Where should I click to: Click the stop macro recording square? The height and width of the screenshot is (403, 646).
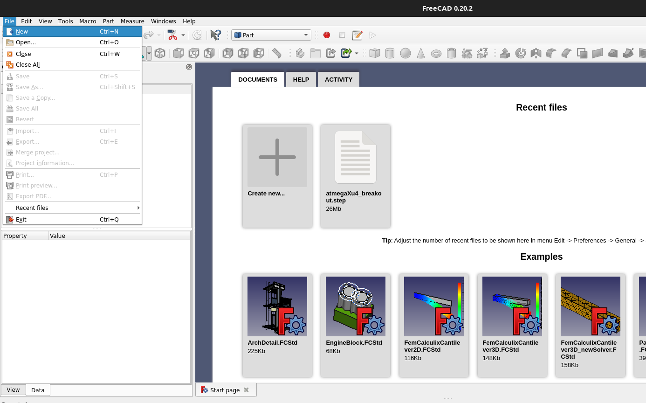[x=342, y=35]
